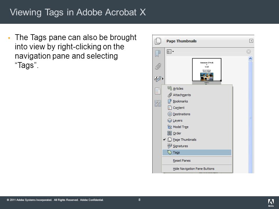Choose Destinations from the context menu
The width and height of the screenshot is (279, 209).
pyautogui.click(x=197, y=114)
